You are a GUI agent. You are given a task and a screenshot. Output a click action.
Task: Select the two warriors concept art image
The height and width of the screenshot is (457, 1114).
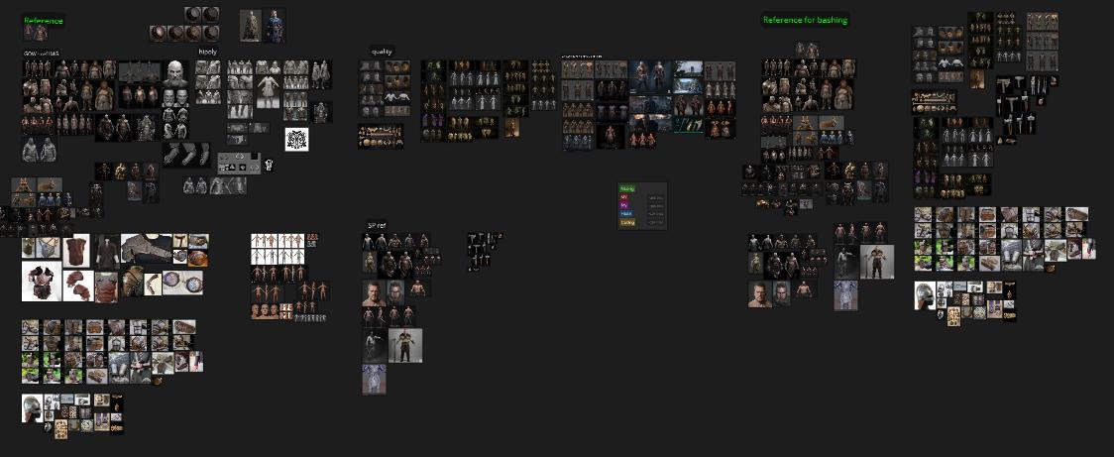point(649,76)
